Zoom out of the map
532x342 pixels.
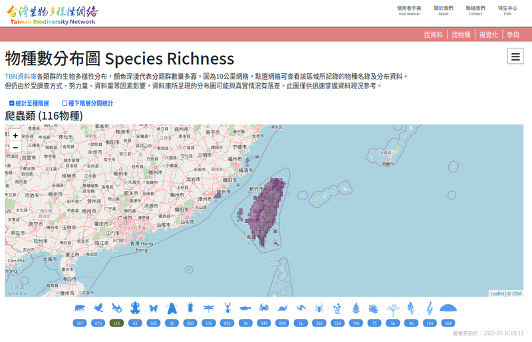(15, 147)
